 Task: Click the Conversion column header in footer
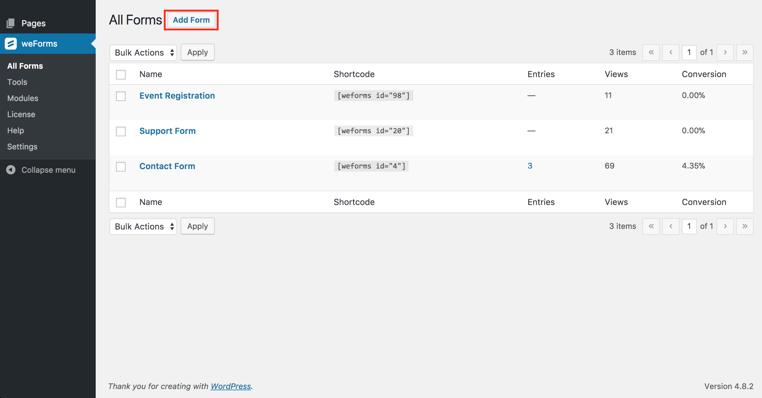pos(704,202)
